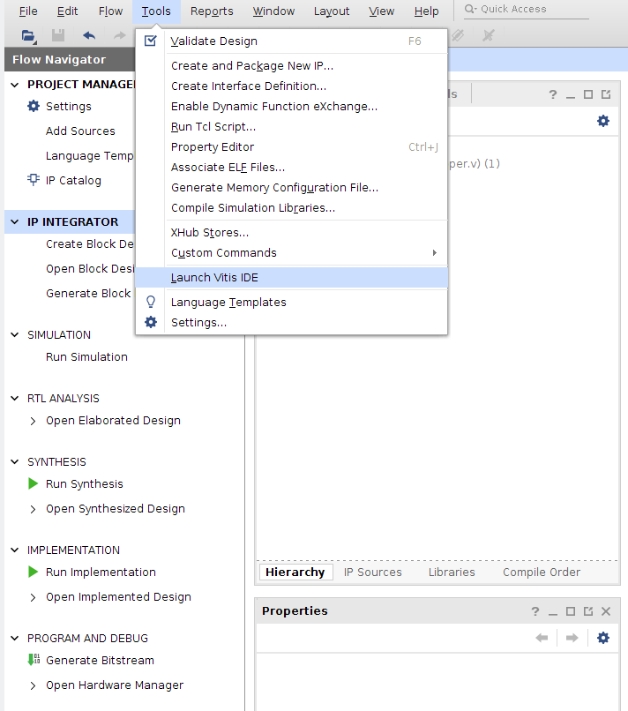Click Add Sources in Flow Navigator
Screen dimensions: 628x711
(80, 131)
